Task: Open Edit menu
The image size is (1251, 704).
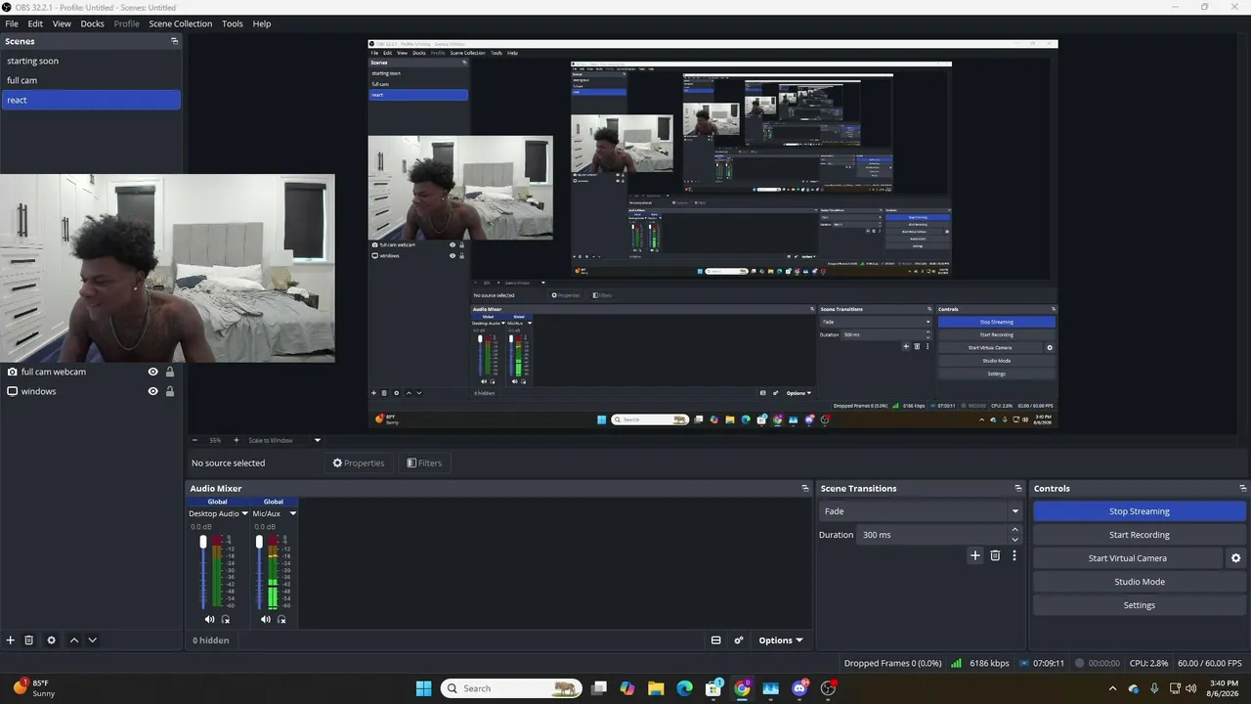Action: point(35,23)
